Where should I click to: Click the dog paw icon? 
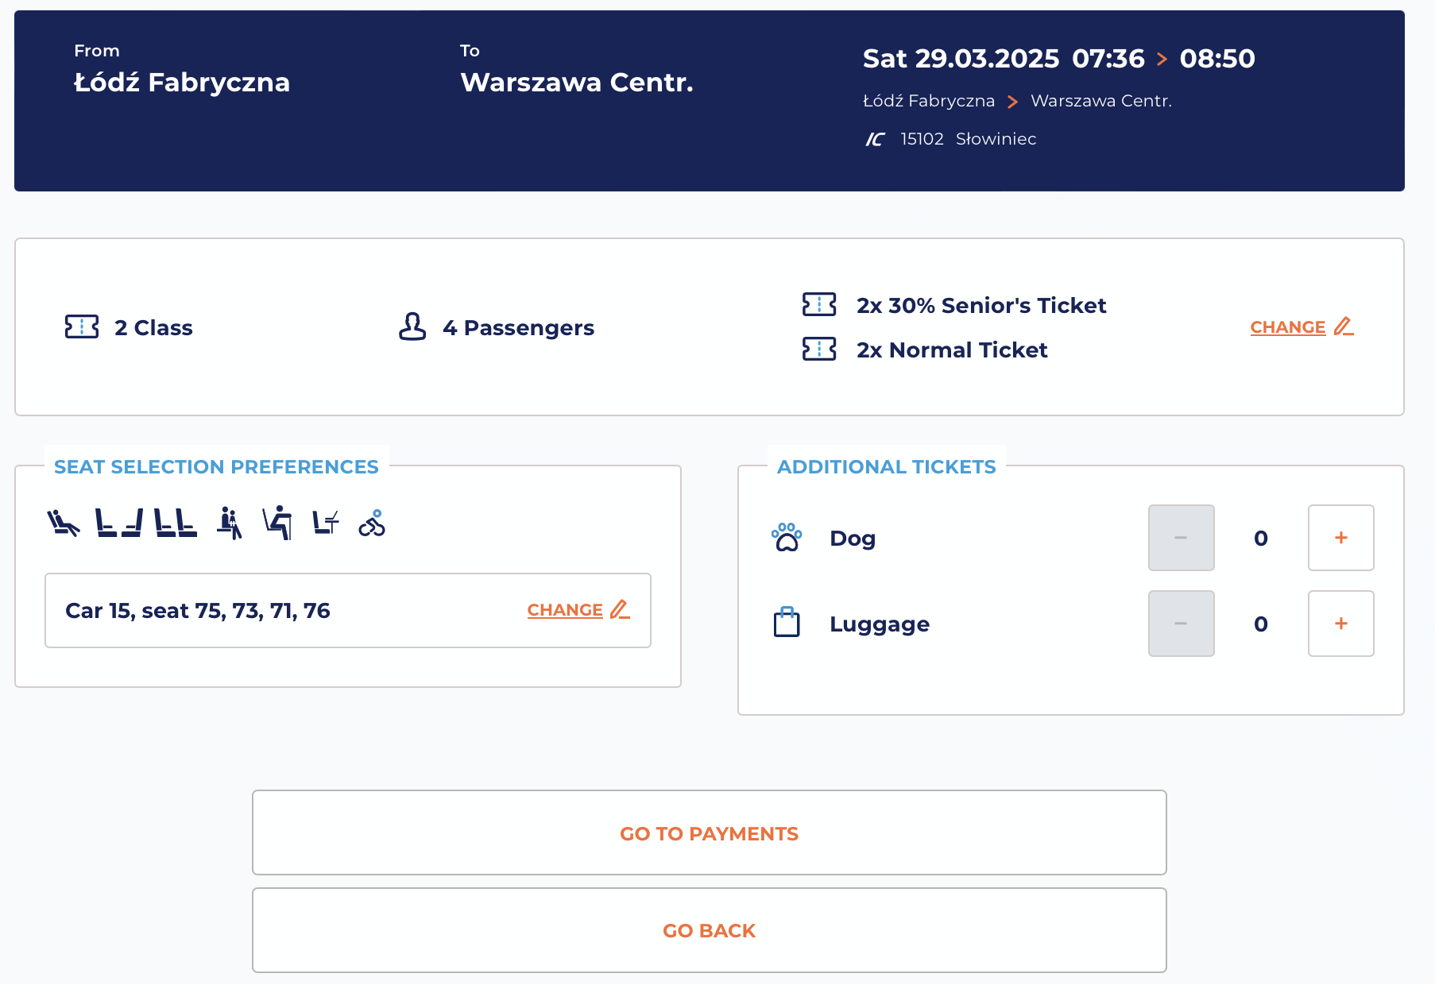787,538
